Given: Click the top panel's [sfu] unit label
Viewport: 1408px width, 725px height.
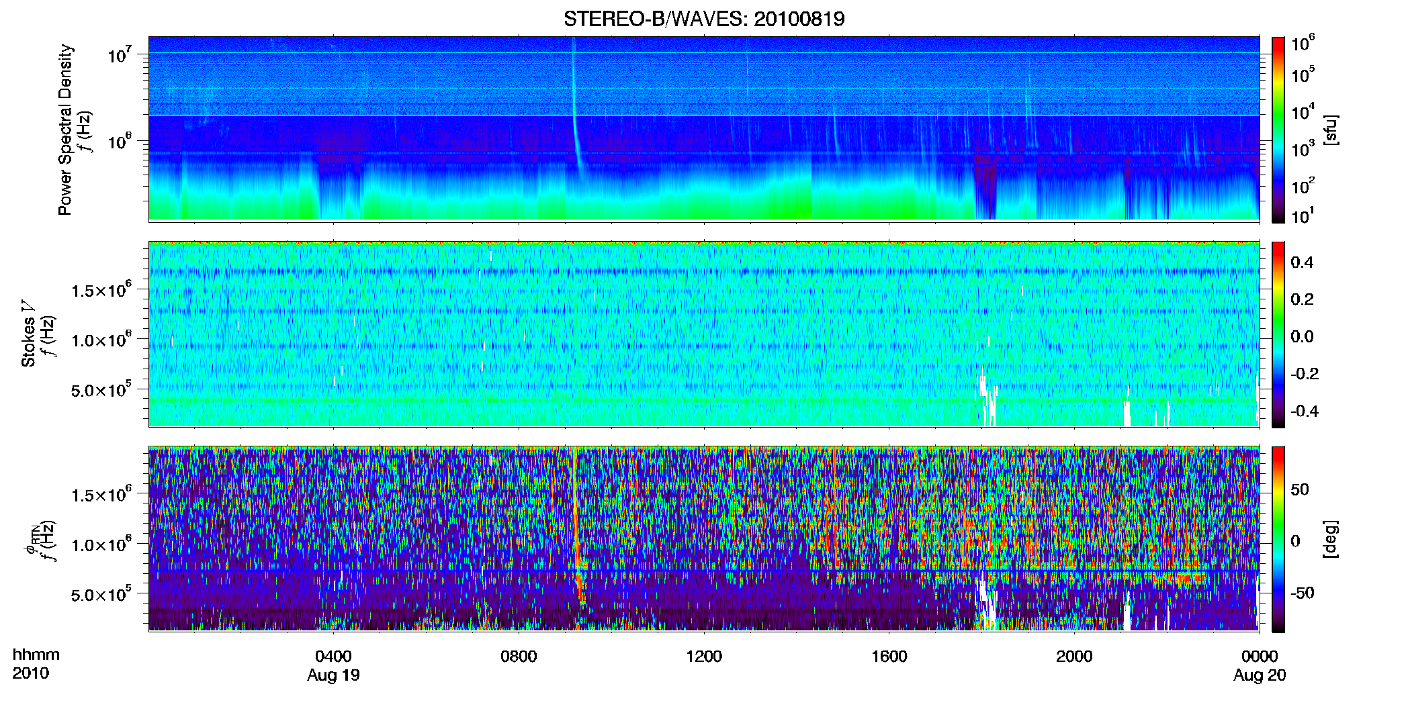Looking at the screenshot, I should point(1331,130).
